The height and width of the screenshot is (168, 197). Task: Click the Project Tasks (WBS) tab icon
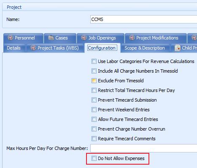click(x=33, y=48)
